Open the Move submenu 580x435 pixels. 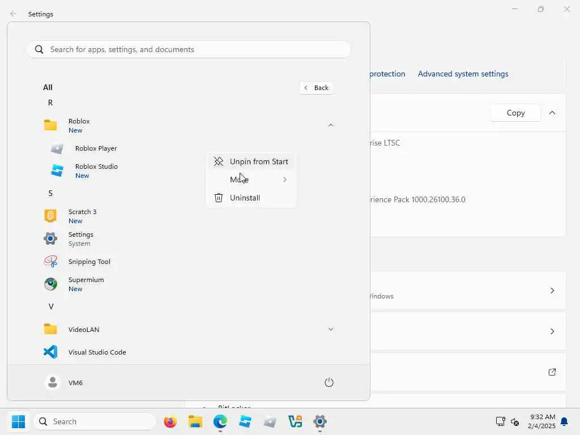coord(251,180)
